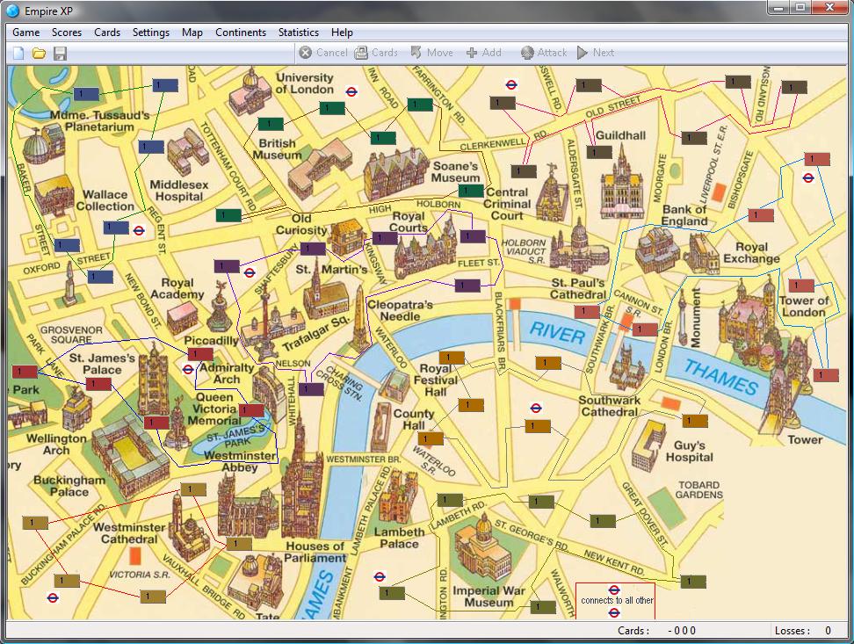Click Empire XP globe title icon
Viewport: 854px width, 644px height.
pos(12,11)
